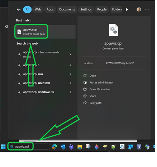Expand the 'appwiz.cpl windows 10' suggestion chevron

[x=70, y=92]
